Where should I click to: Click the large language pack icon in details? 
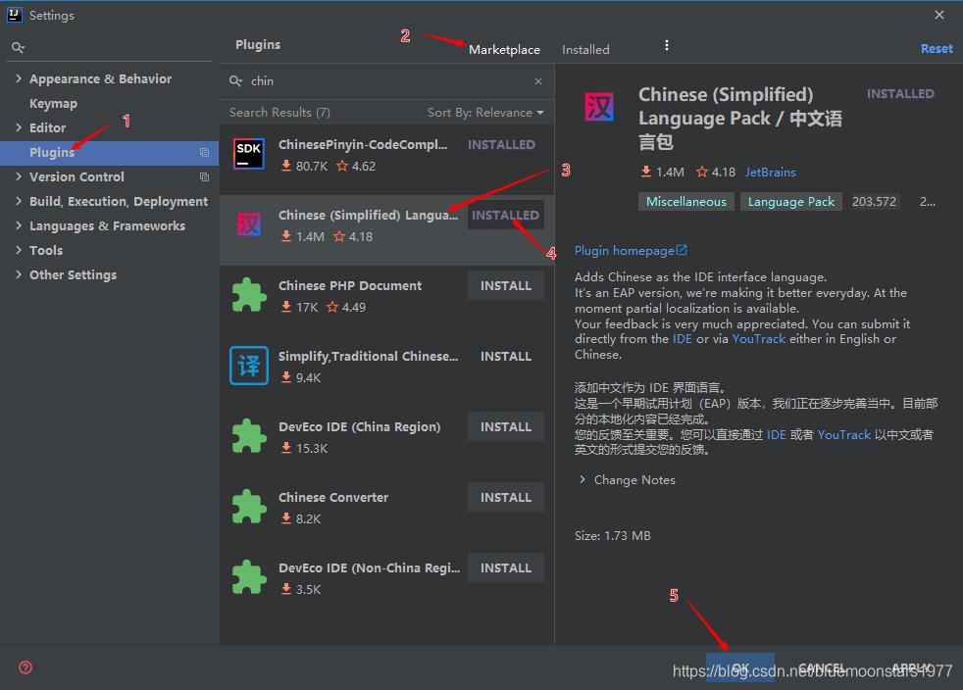pyautogui.click(x=599, y=107)
